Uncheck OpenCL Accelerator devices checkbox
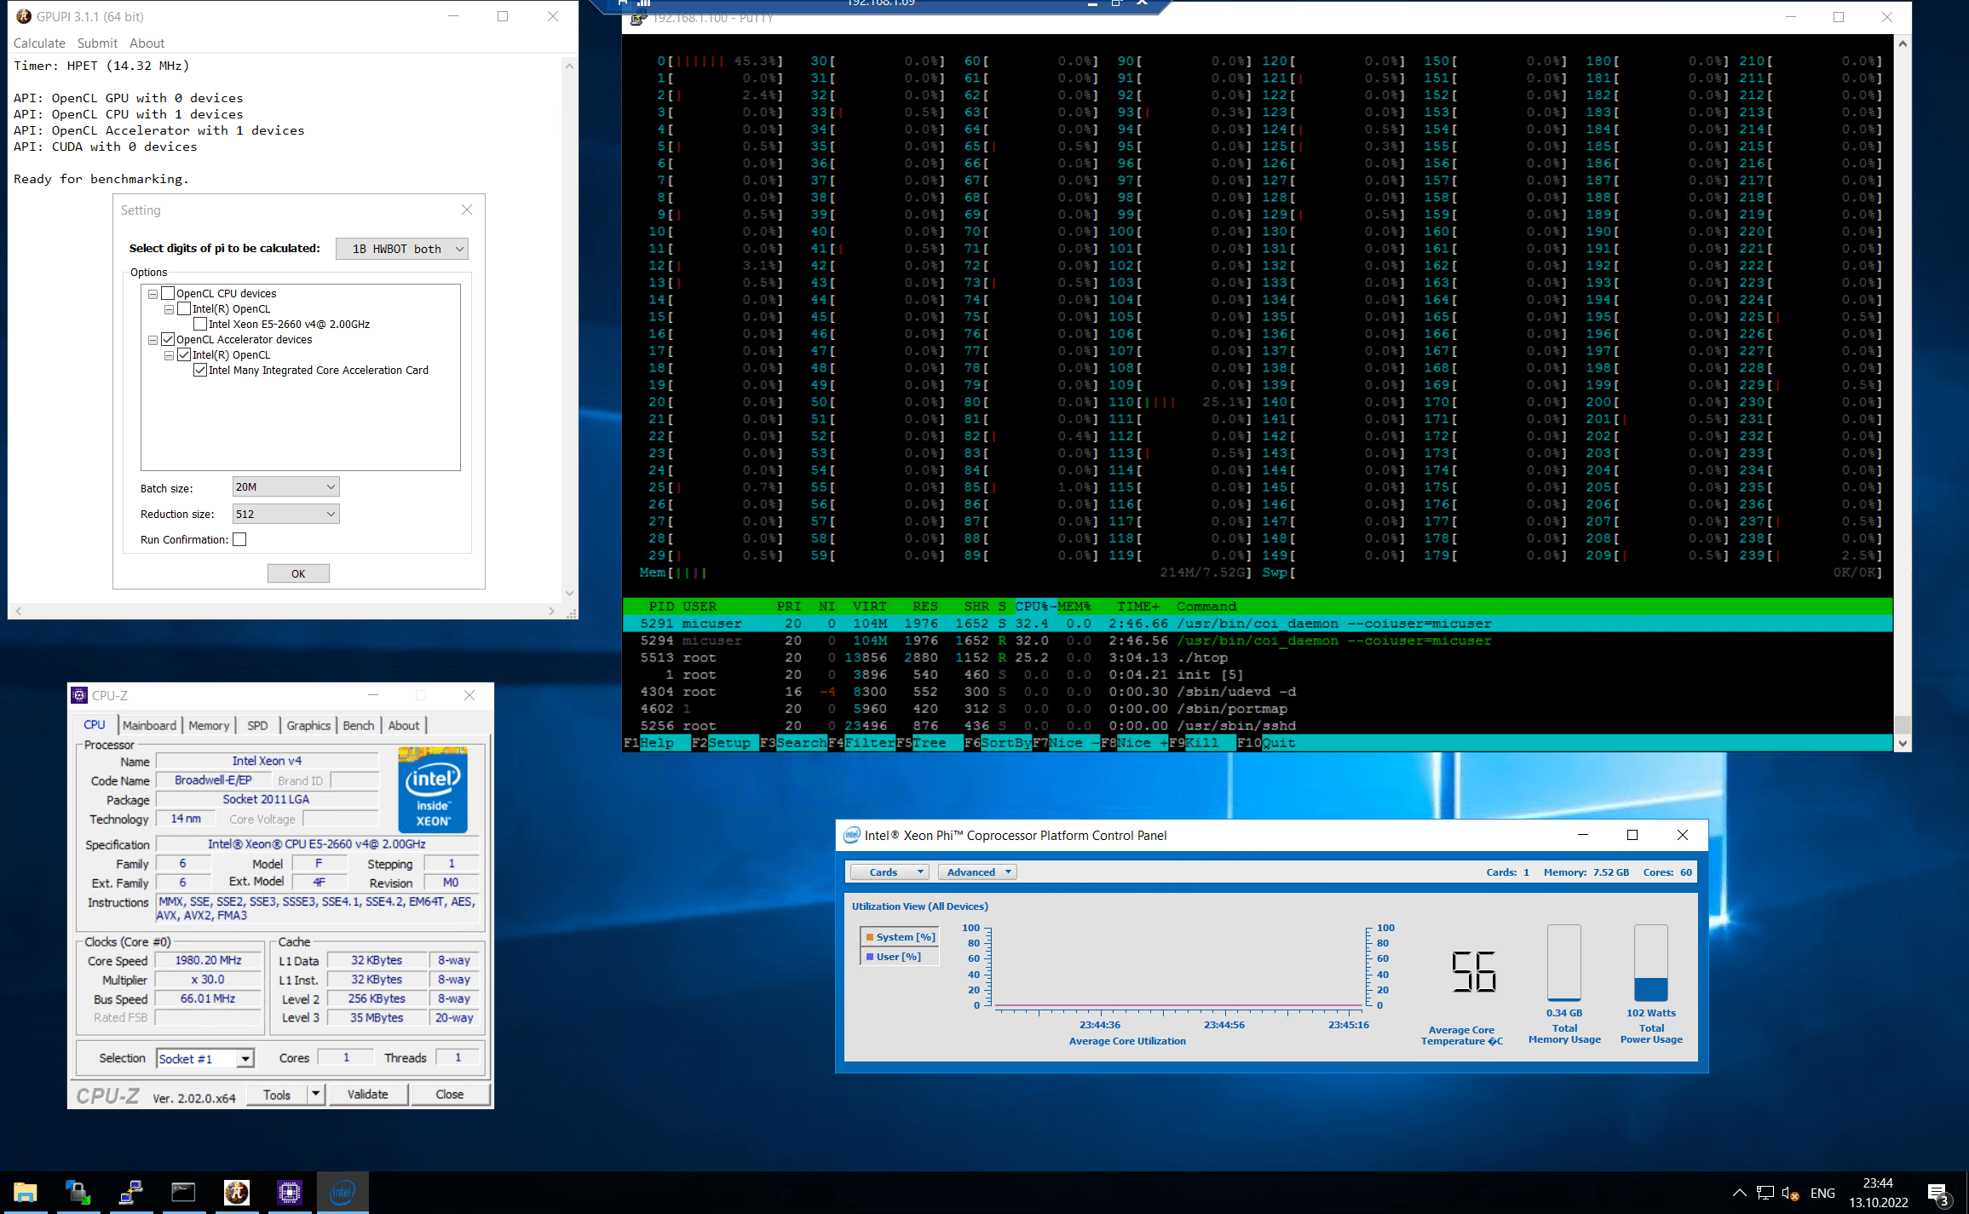 [168, 339]
